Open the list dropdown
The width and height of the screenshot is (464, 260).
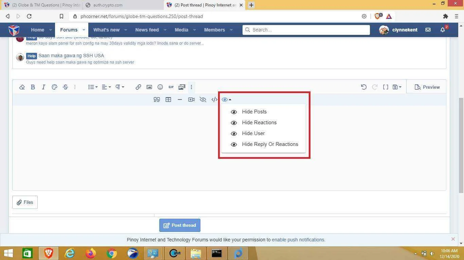point(93,87)
